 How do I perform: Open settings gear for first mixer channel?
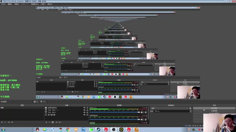point(145,112)
